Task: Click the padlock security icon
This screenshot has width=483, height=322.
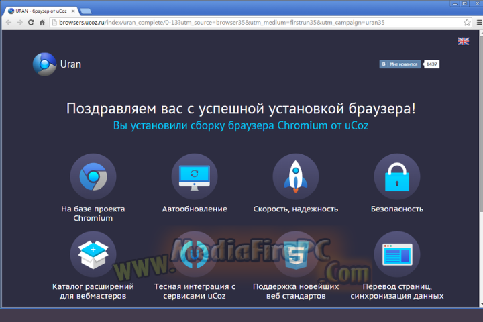Action: [397, 176]
